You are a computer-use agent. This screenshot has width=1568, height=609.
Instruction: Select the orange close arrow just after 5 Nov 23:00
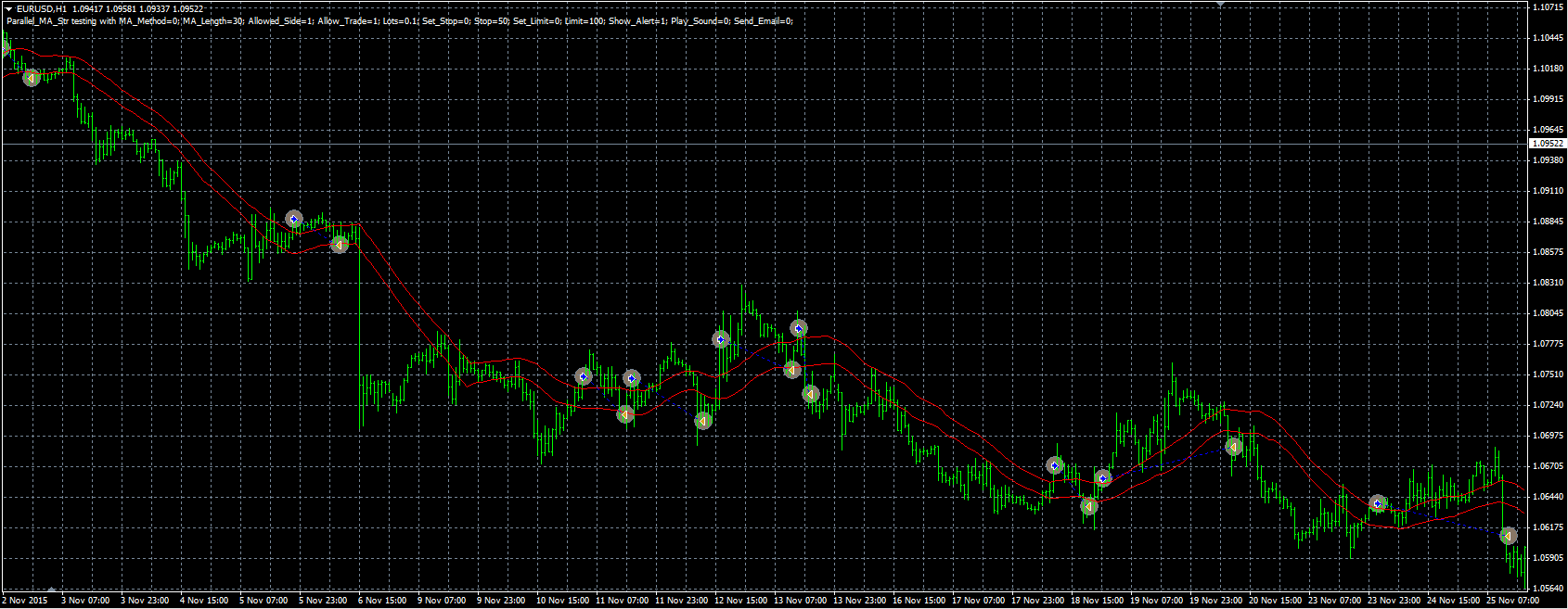pos(341,244)
